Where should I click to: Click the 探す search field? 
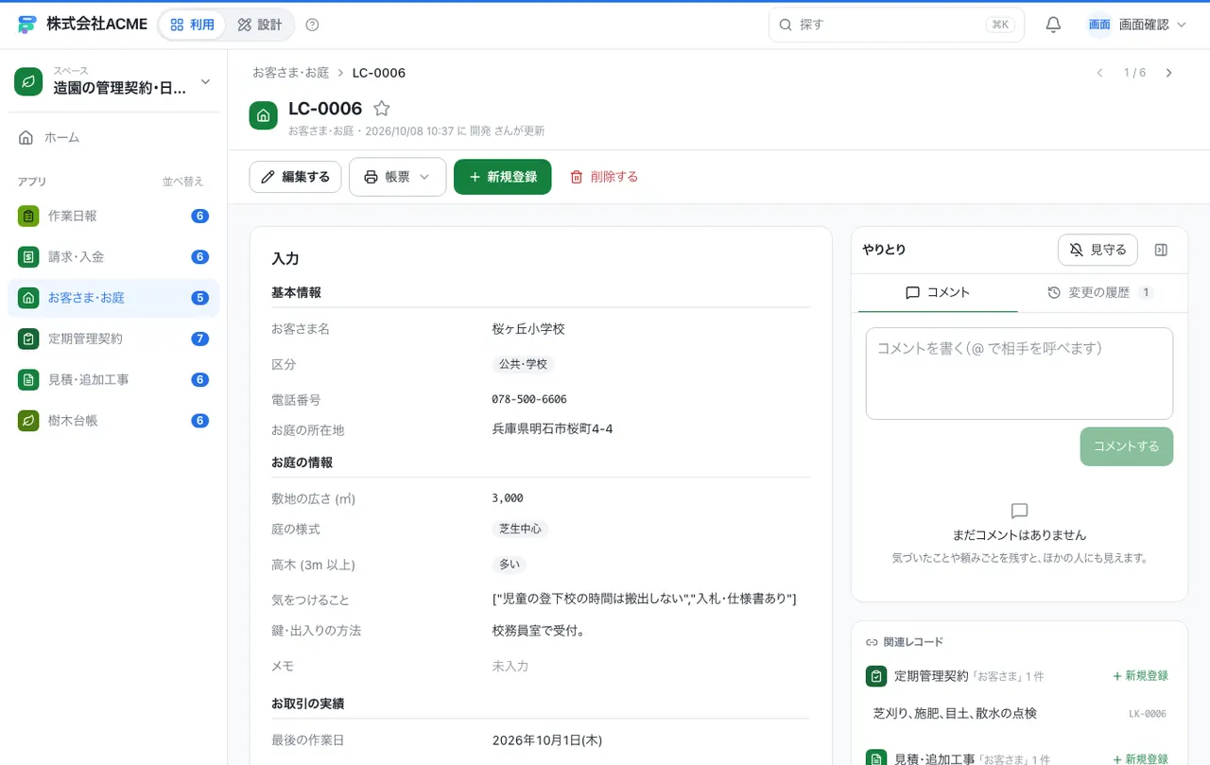(x=896, y=25)
